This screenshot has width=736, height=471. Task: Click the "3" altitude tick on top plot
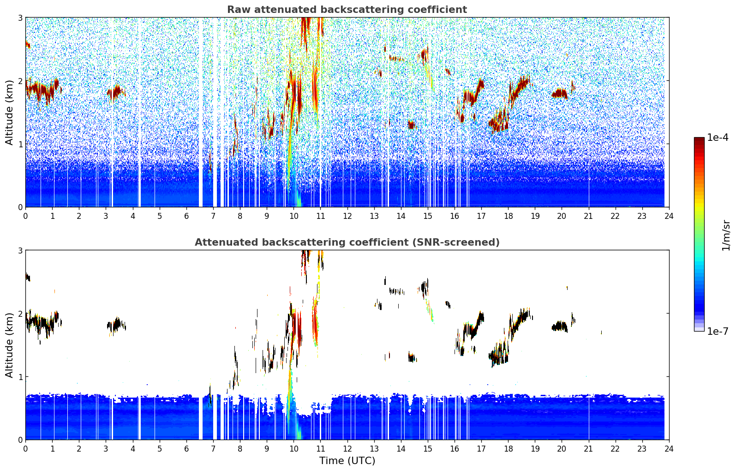pyautogui.click(x=20, y=18)
